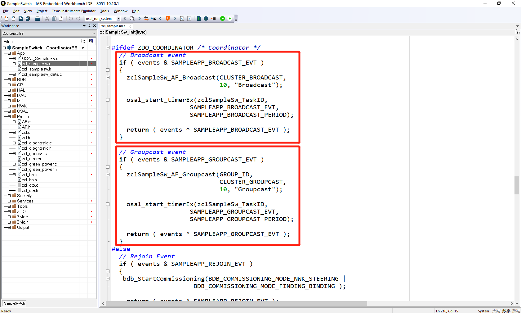Screen dimensions: 521x313
Task: Select the SampleSwitch workspace bottom tab
Action: pyautogui.click(x=14, y=303)
